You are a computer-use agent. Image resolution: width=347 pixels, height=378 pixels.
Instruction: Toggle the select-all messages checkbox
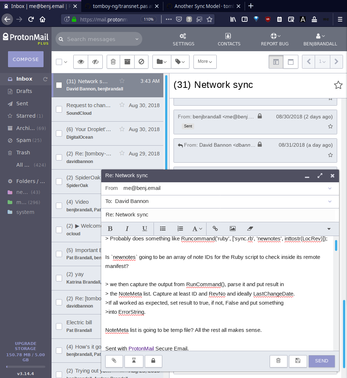[59, 62]
